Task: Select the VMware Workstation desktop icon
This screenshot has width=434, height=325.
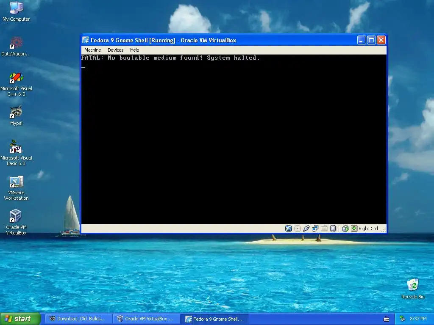Action: [16, 188]
